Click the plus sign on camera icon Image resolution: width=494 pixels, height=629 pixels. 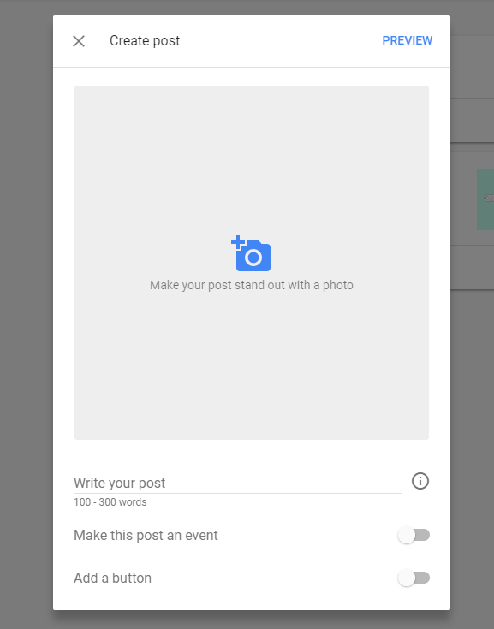pos(238,243)
